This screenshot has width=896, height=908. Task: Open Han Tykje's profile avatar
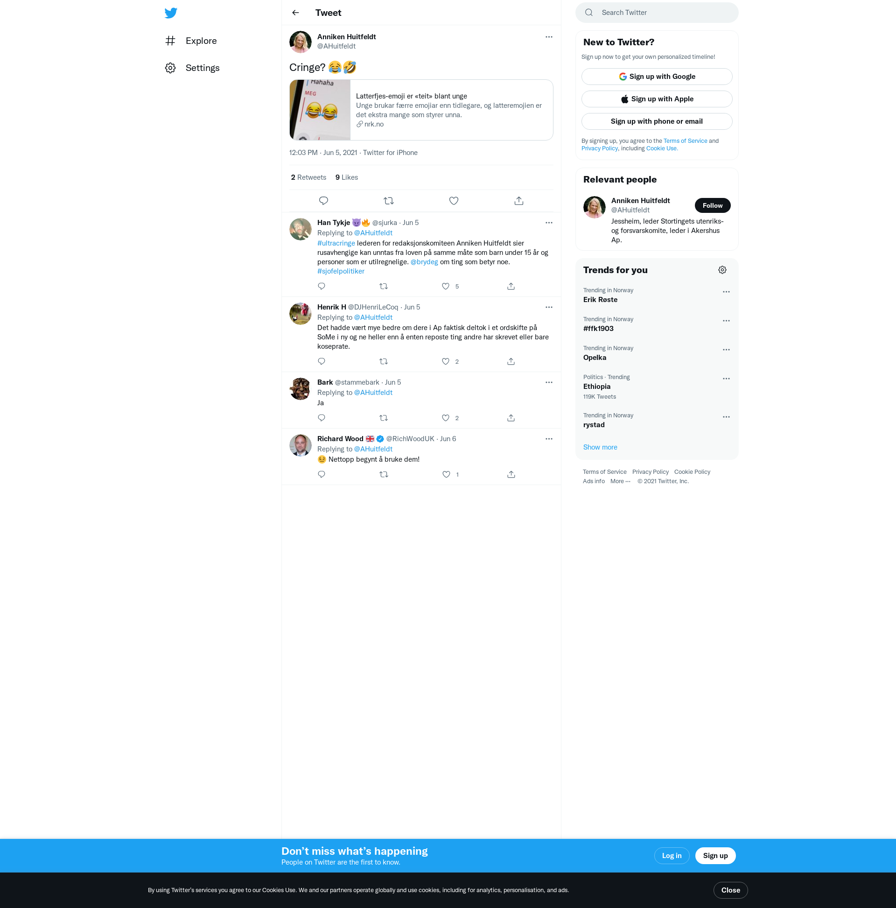tap(300, 229)
